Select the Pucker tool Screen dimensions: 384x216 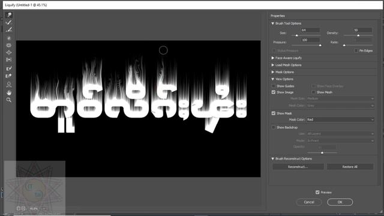click(9, 46)
